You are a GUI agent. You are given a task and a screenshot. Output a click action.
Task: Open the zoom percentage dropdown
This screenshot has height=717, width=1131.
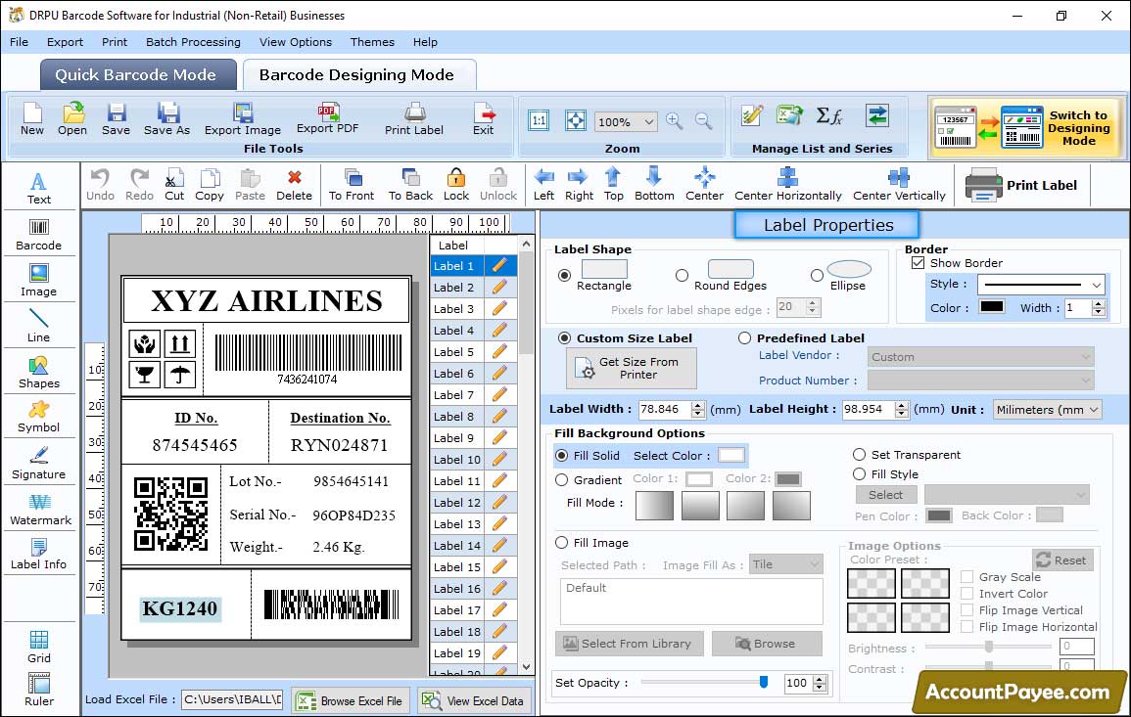[x=648, y=121]
